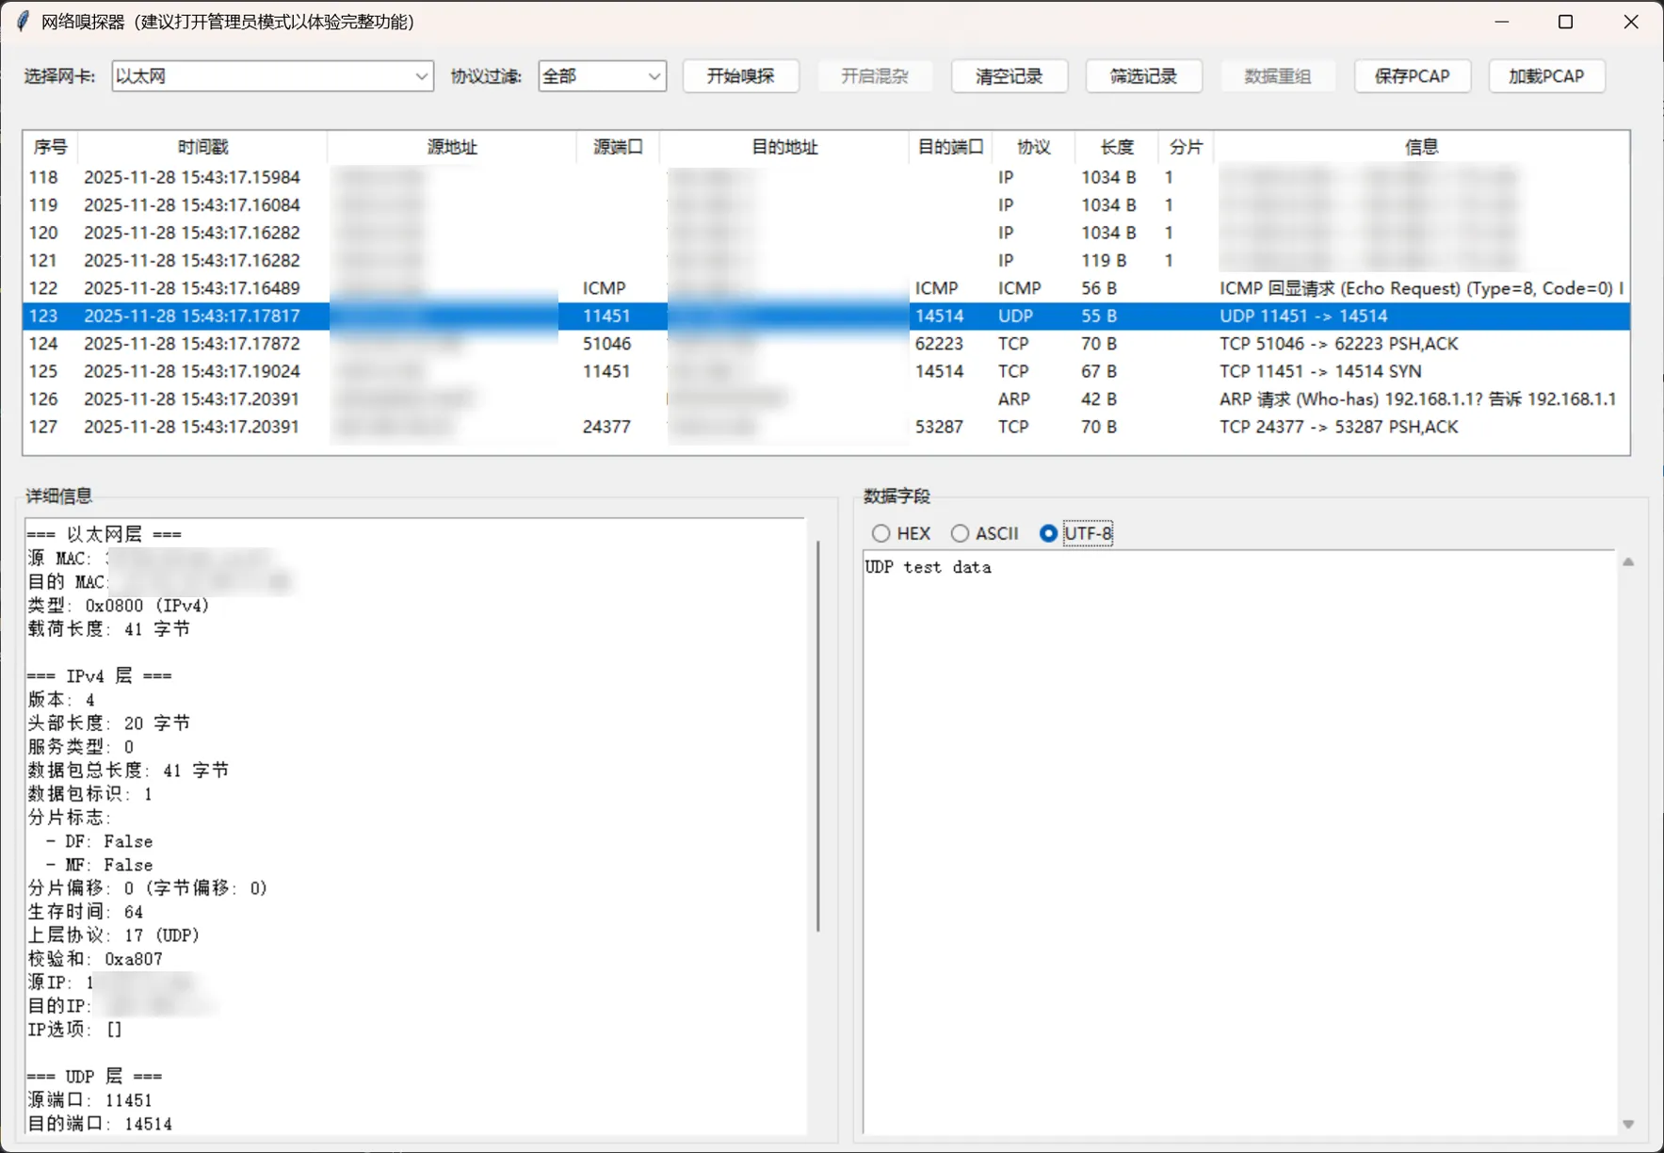Select UTF-8 display mode
The height and width of the screenshot is (1153, 1664).
[x=1048, y=534]
